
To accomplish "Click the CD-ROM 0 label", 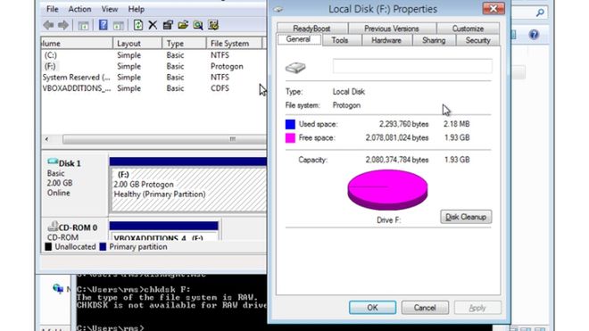I will click(x=78, y=228).
